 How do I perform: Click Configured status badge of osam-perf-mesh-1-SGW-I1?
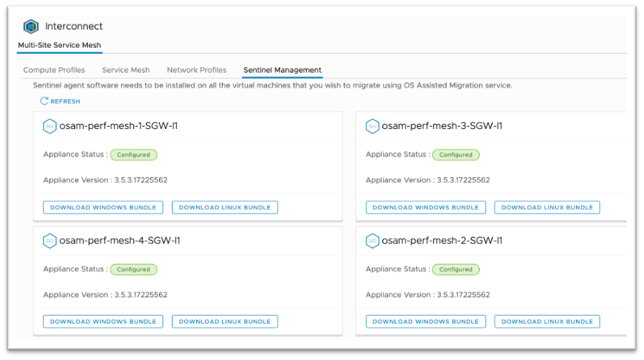click(x=133, y=155)
